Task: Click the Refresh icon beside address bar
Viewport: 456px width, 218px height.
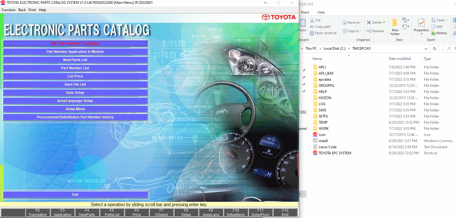Action: tap(435, 49)
